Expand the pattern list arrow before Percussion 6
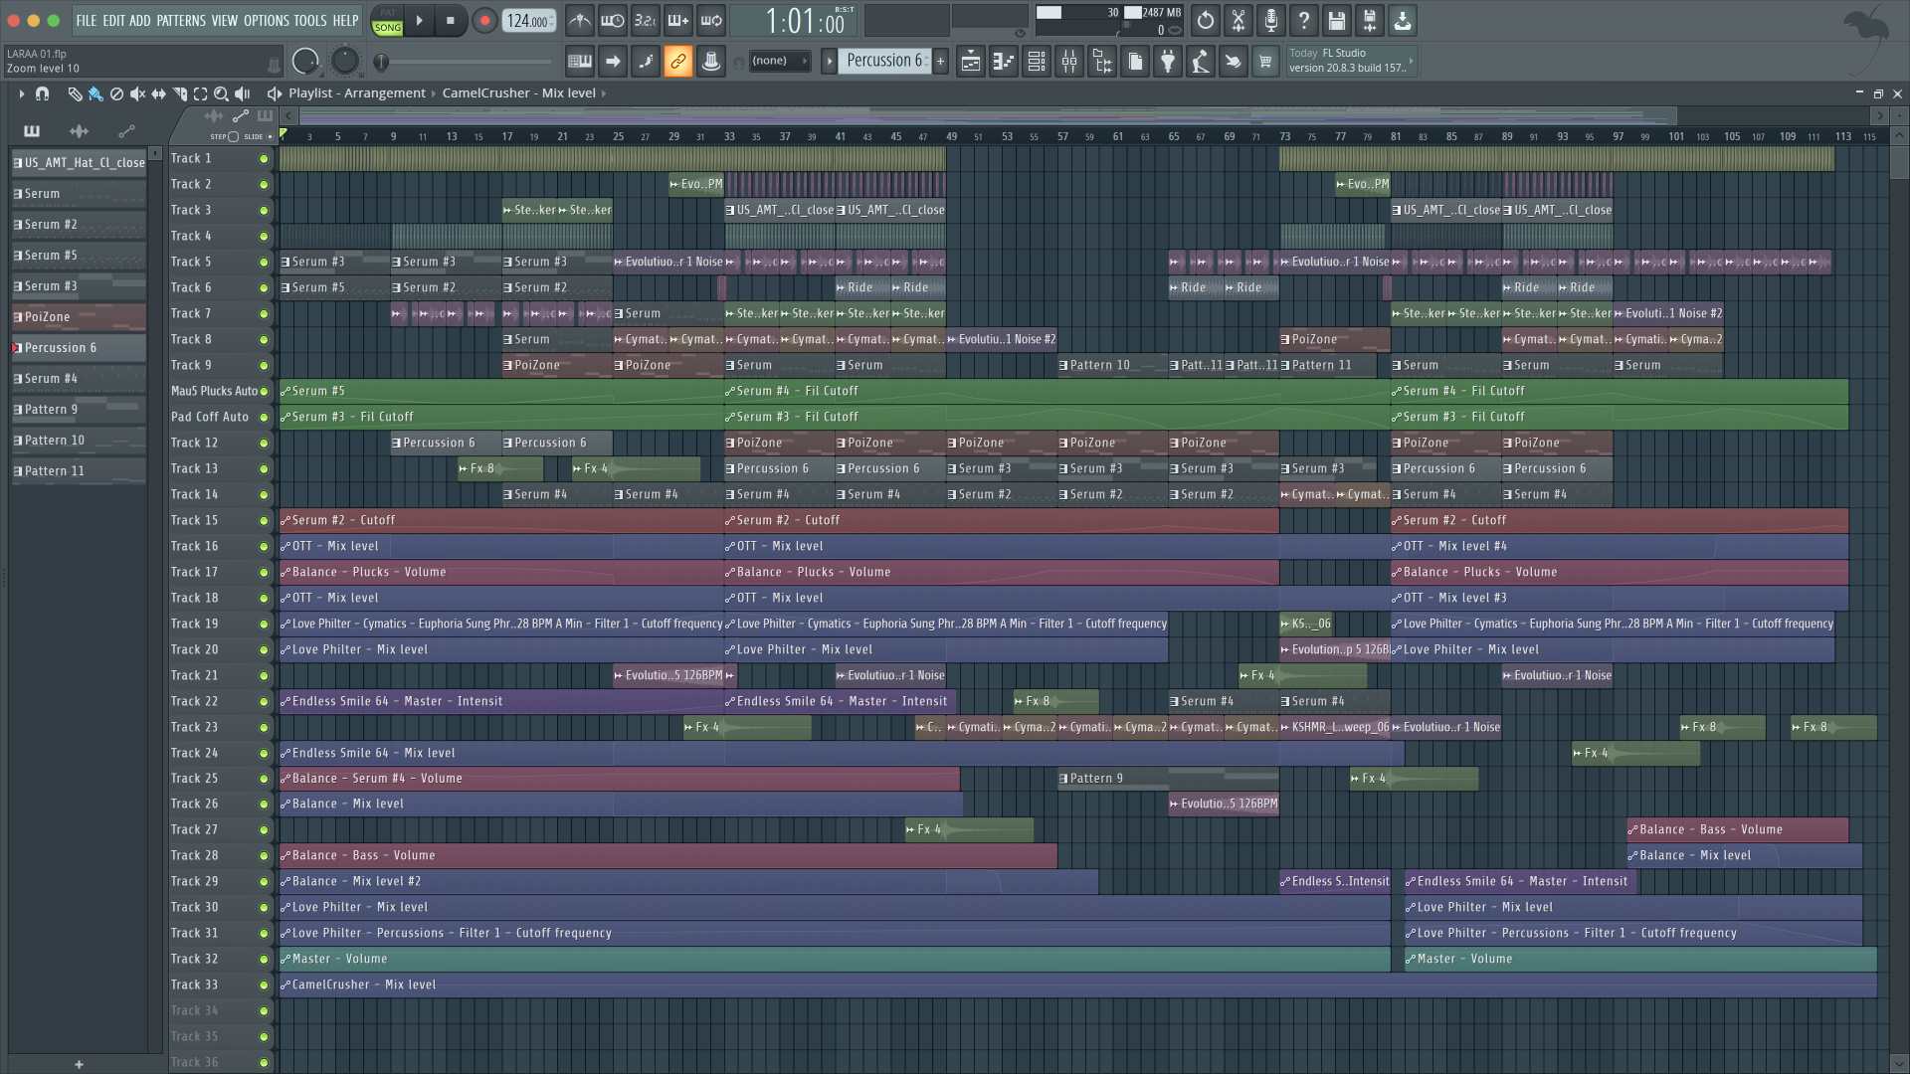Screen dimensions: 1910x1074 click(x=829, y=61)
